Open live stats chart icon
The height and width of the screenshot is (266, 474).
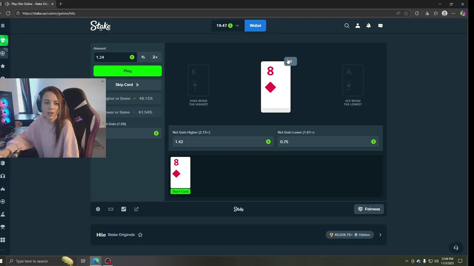coord(124,209)
